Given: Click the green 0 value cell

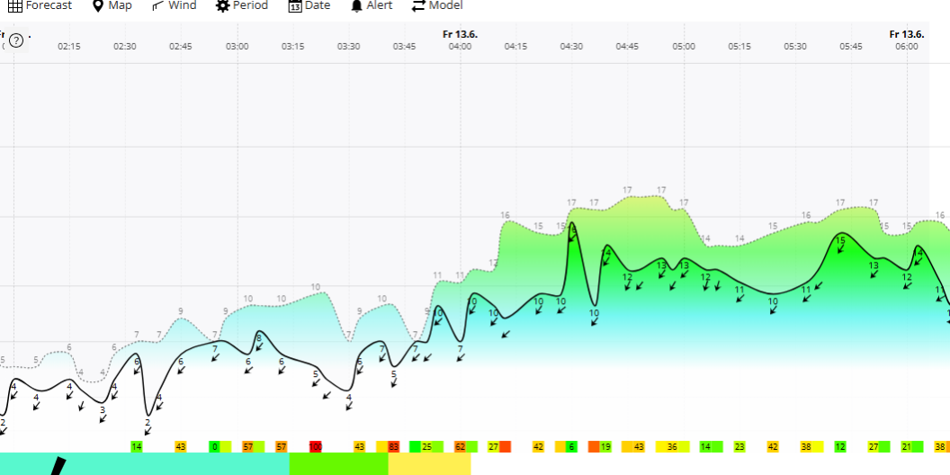Looking at the screenshot, I should (214, 447).
